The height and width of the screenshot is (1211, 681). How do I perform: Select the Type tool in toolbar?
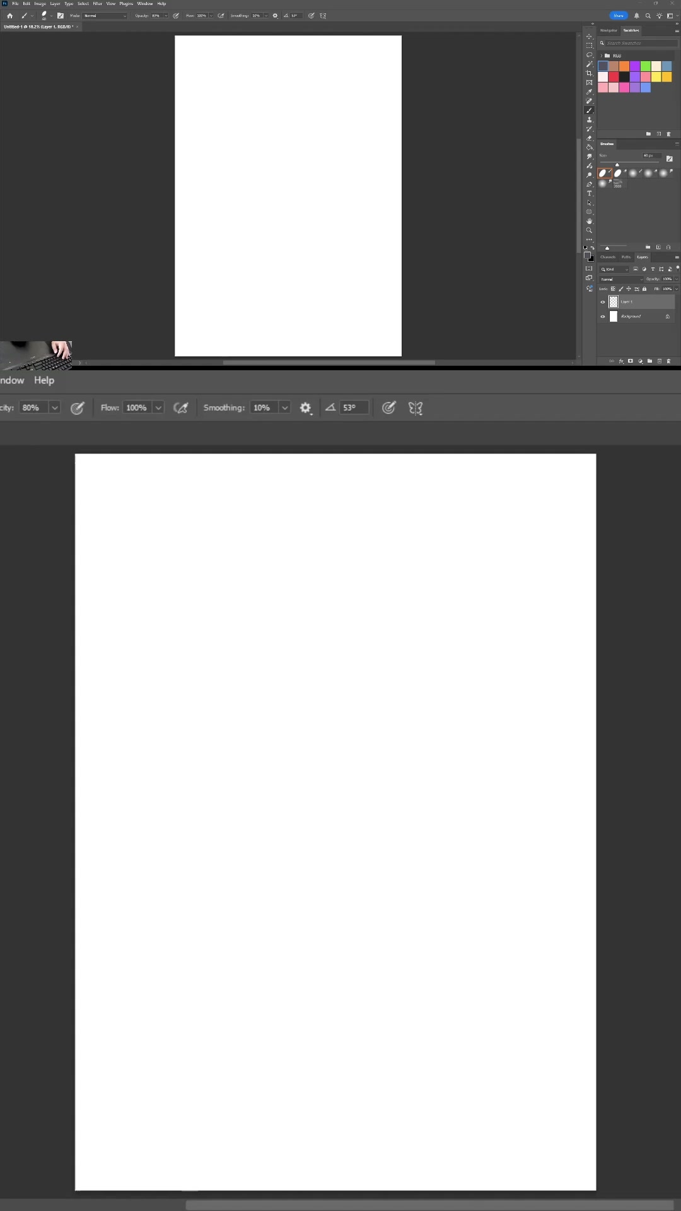pyautogui.click(x=589, y=193)
